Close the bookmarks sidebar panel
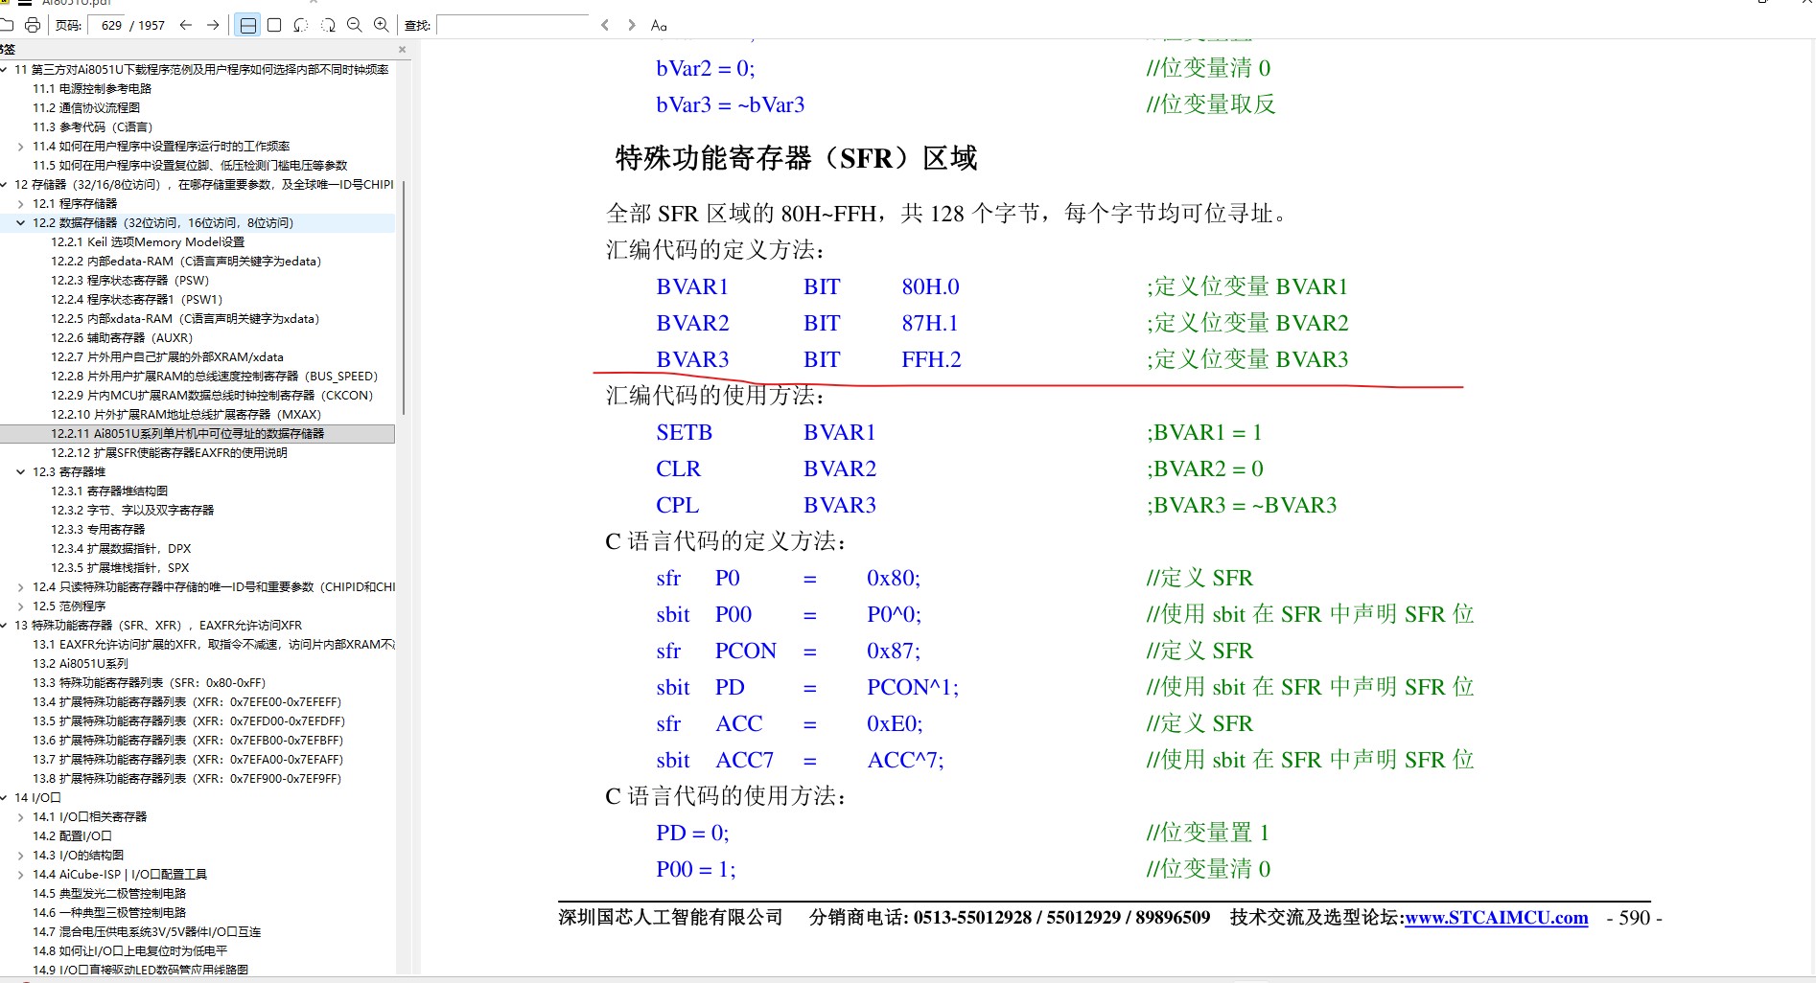1816x983 pixels. click(x=402, y=49)
